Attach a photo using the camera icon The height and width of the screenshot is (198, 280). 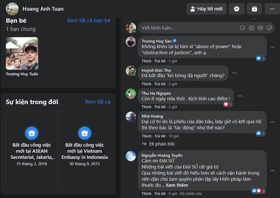251,28
